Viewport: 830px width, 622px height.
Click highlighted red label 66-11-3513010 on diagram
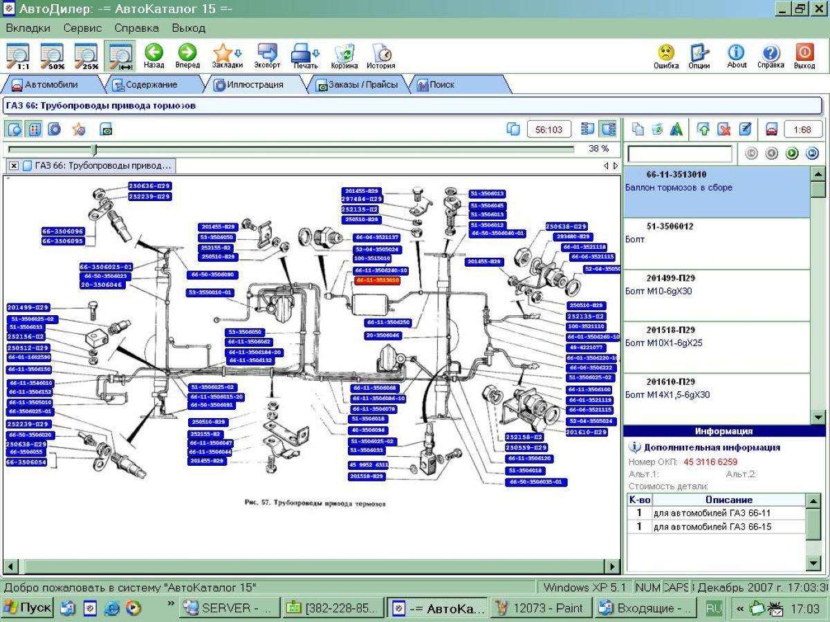(x=377, y=281)
